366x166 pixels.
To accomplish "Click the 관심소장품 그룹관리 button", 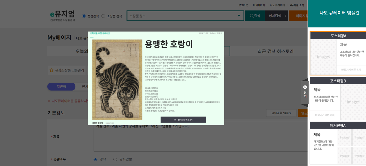I will 67,70.
